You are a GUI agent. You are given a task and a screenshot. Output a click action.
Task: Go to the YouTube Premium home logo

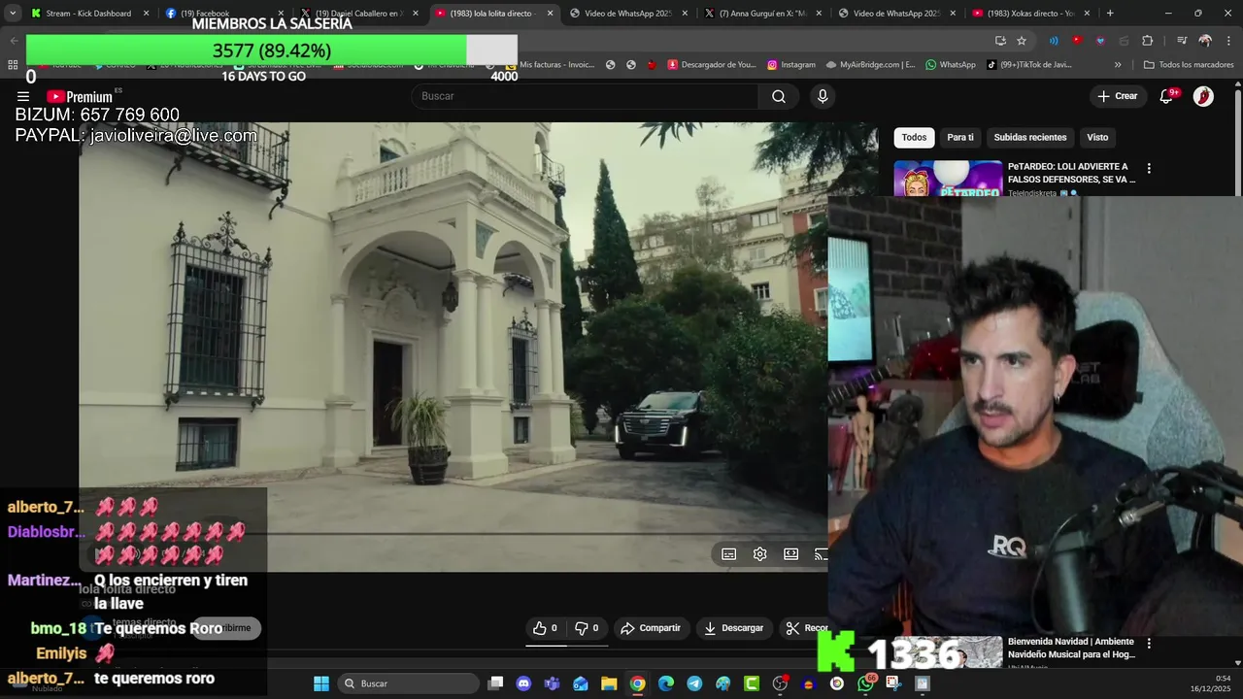(80, 96)
